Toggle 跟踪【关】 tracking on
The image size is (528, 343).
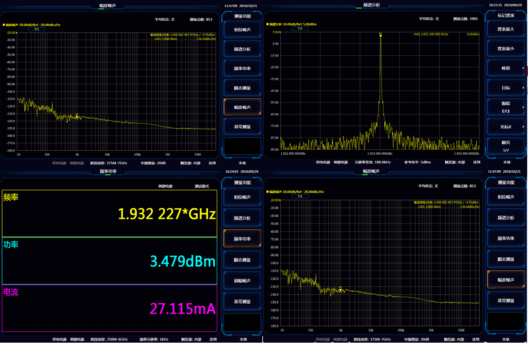click(506, 107)
